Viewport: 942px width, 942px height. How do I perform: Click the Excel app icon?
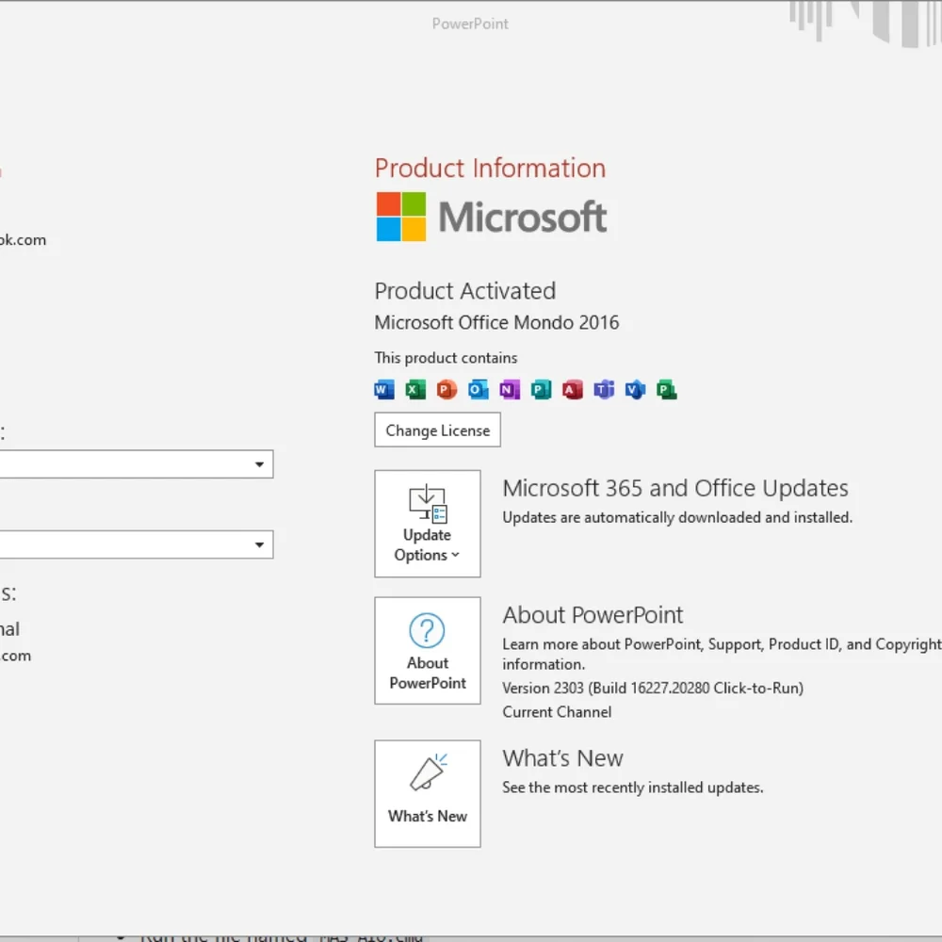(415, 389)
